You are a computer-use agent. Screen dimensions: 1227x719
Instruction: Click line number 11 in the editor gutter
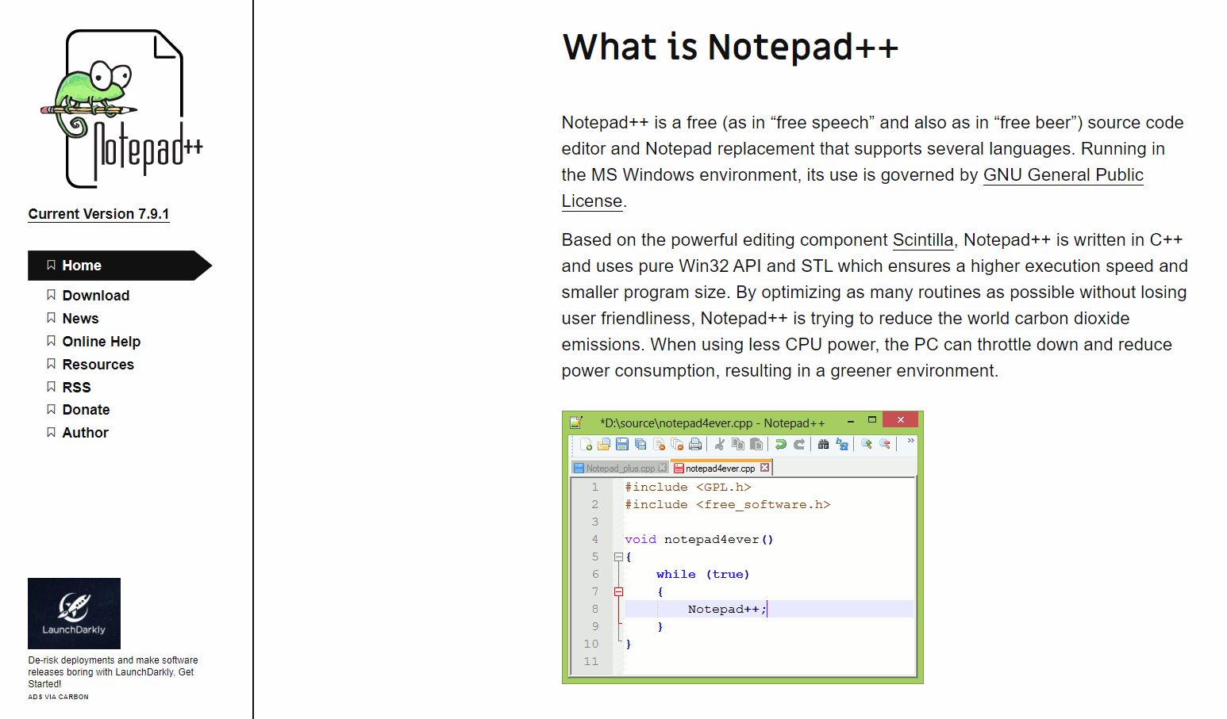591,662
